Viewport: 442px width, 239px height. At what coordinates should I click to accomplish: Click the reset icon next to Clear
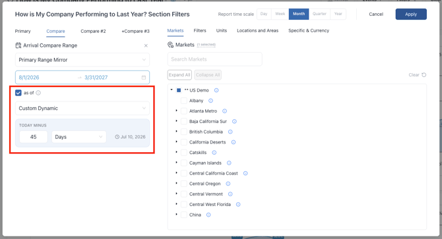point(424,75)
